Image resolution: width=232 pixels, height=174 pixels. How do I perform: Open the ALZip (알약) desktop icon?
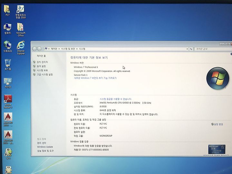pos(8,154)
